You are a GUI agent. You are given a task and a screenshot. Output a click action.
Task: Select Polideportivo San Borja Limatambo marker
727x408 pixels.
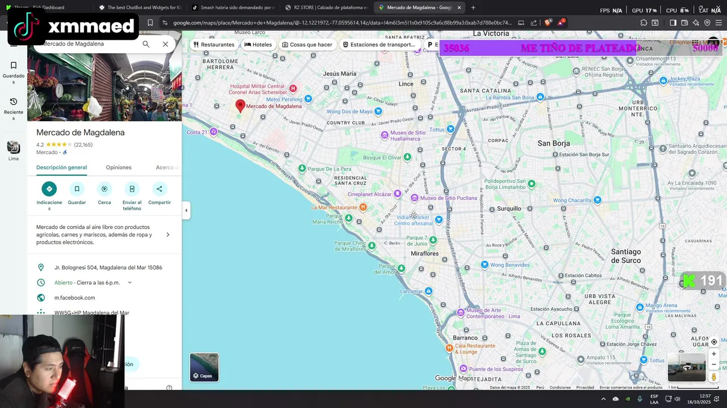(532, 184)
